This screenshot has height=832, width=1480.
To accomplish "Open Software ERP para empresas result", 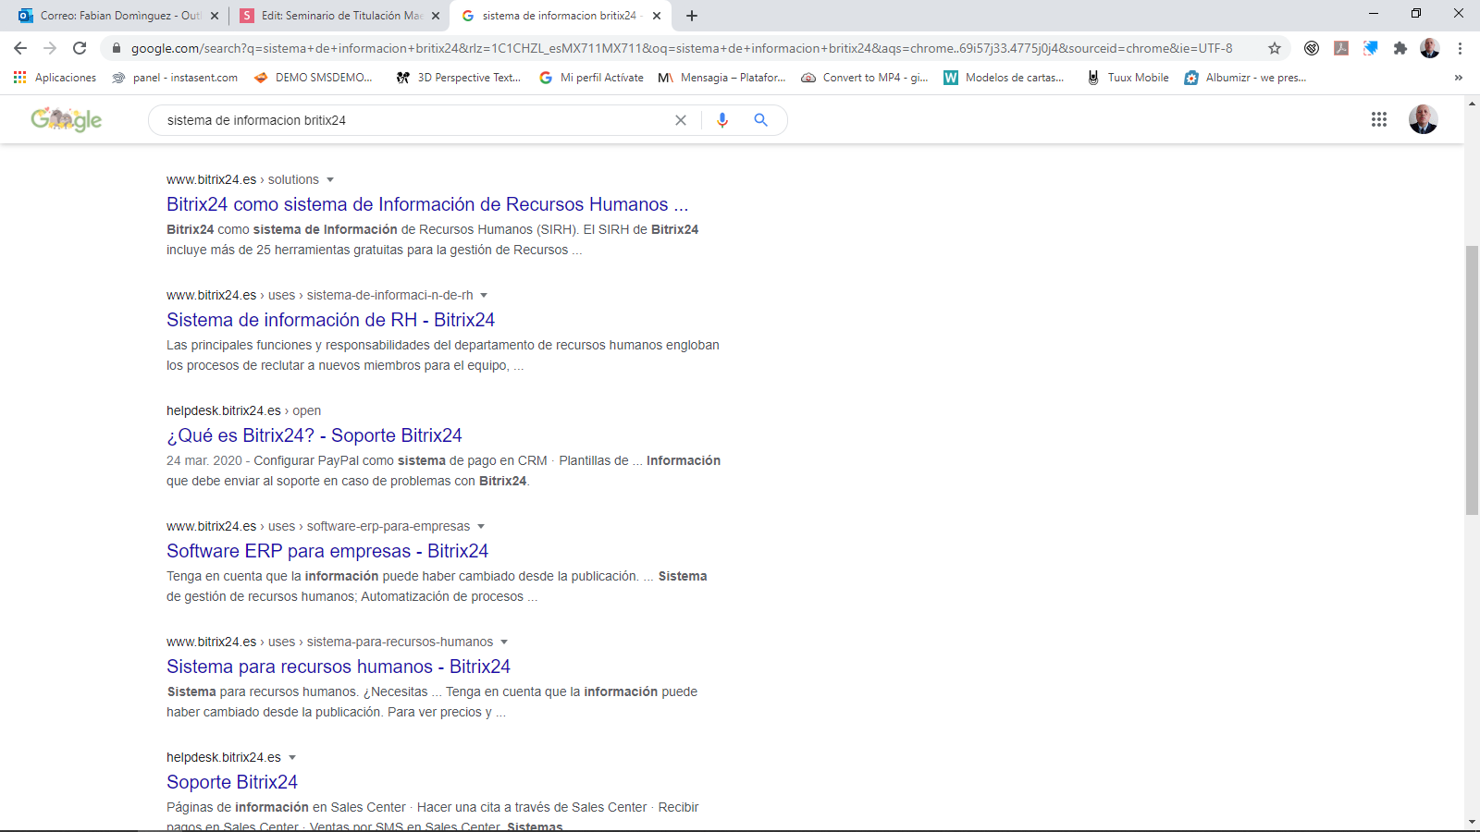I will point(327,551).
